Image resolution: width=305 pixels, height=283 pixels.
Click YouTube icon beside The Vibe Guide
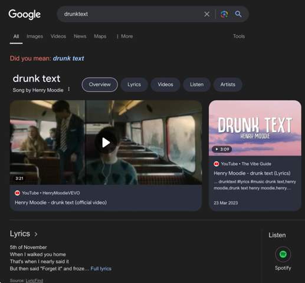point(217,164)
